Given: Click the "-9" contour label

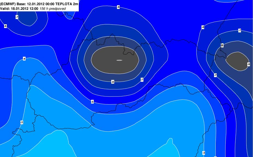Looking at the screenshot, I should click(x=248, y=64).
